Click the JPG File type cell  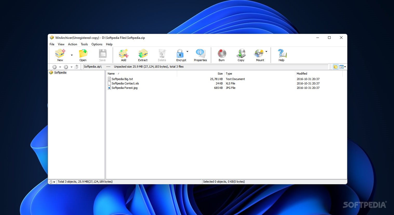(231, 88)
